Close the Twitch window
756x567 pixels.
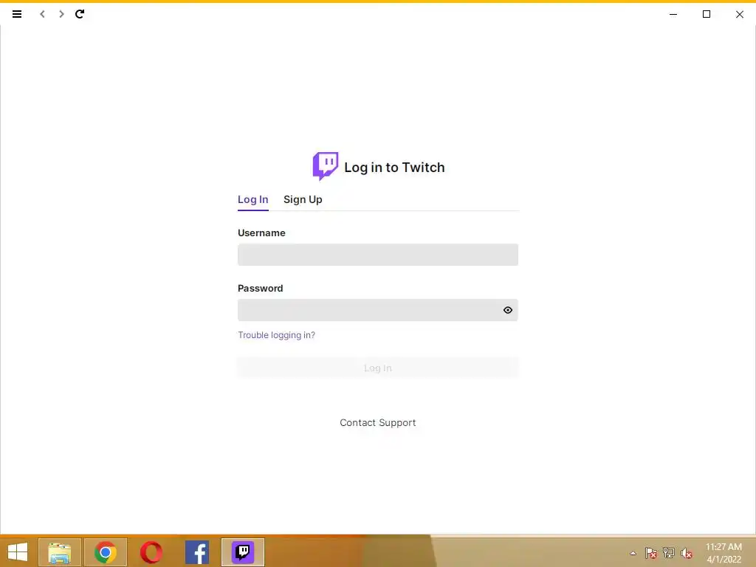point(740,15)
